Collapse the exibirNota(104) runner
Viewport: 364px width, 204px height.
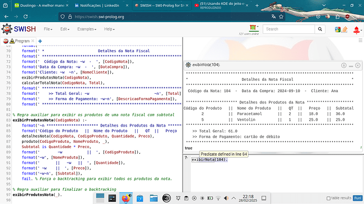[351, 66]
